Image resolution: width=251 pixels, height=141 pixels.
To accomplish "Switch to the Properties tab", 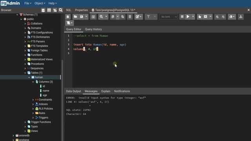I will coord(81,10).
